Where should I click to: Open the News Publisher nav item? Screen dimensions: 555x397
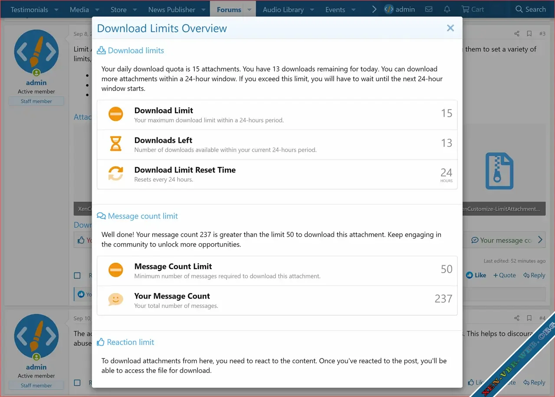pyautogui.click(x=172, y=10)
